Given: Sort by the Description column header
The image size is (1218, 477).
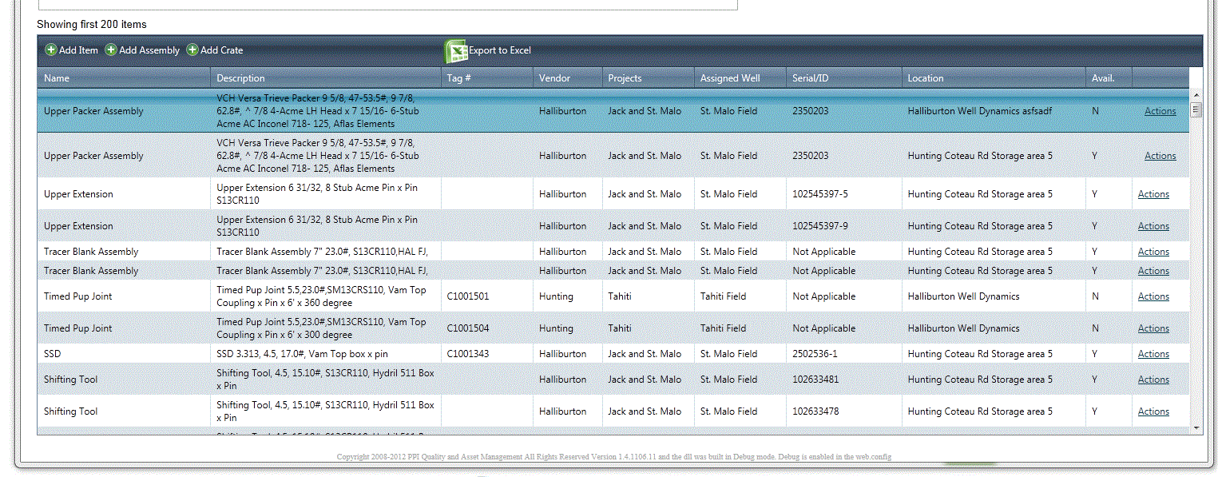Looking at the screenshot, I should click(325, 78).
